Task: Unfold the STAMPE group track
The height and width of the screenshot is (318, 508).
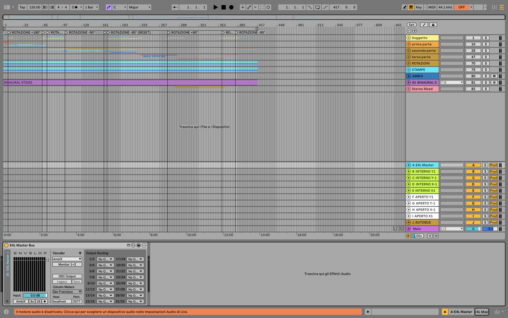Action: pyautogui.click(x=408, y=70)
